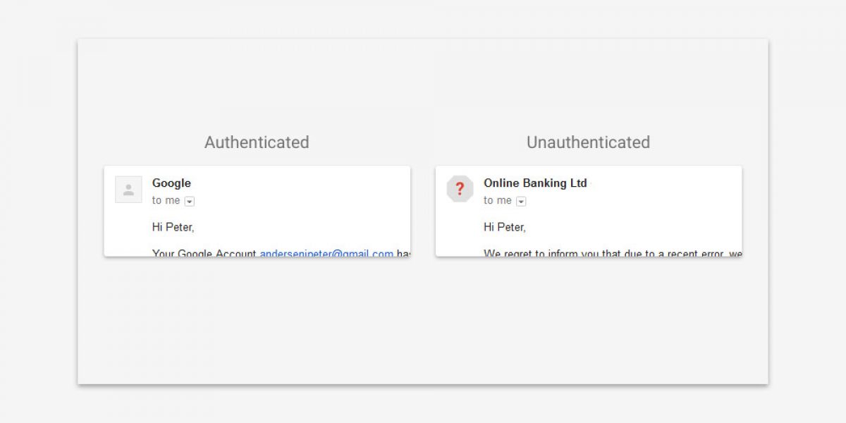Click "to me" under the Google sender

166,201
